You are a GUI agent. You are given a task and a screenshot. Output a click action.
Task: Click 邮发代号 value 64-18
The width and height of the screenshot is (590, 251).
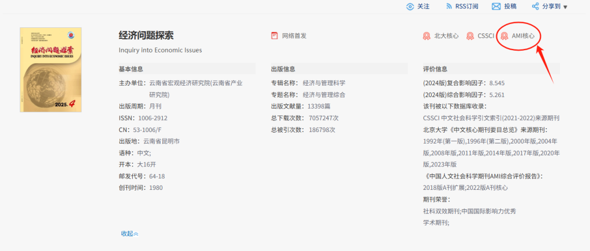click(157, 176)
